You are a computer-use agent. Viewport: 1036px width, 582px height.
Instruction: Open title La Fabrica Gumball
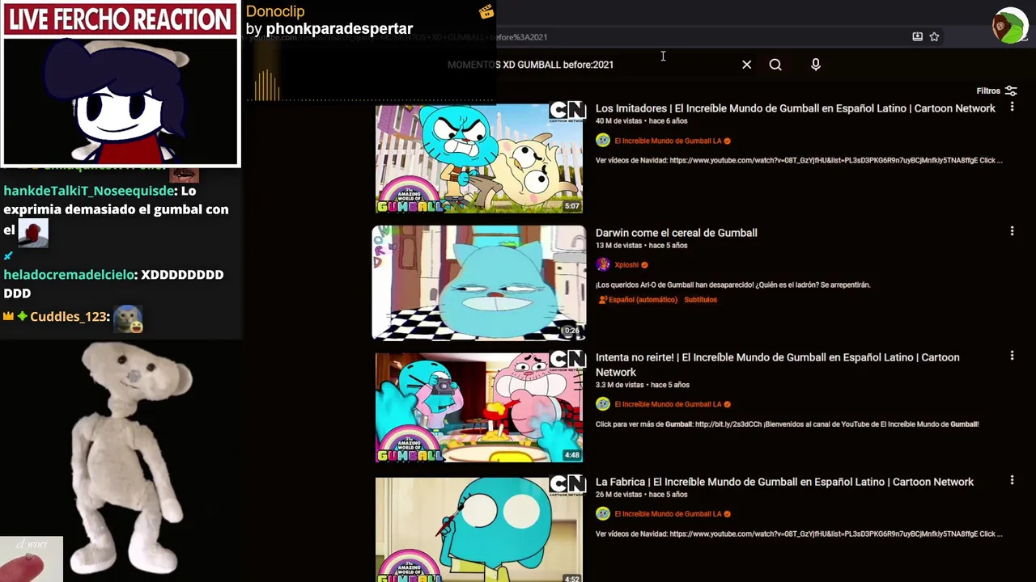coord(784,482)
